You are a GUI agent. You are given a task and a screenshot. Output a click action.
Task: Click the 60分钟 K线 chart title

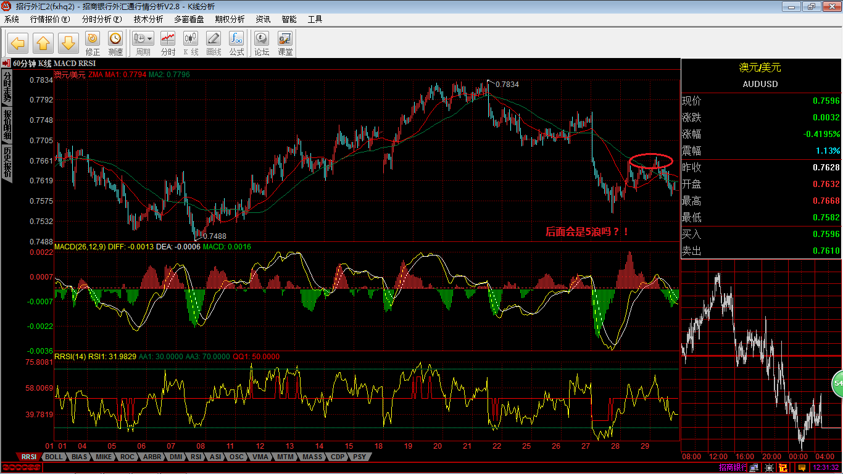coord(32,63)
